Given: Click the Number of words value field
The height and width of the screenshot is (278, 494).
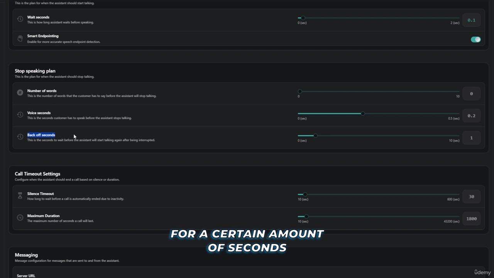Looking at the screenshot, I should pyautogui.click(x=471, y=93).
